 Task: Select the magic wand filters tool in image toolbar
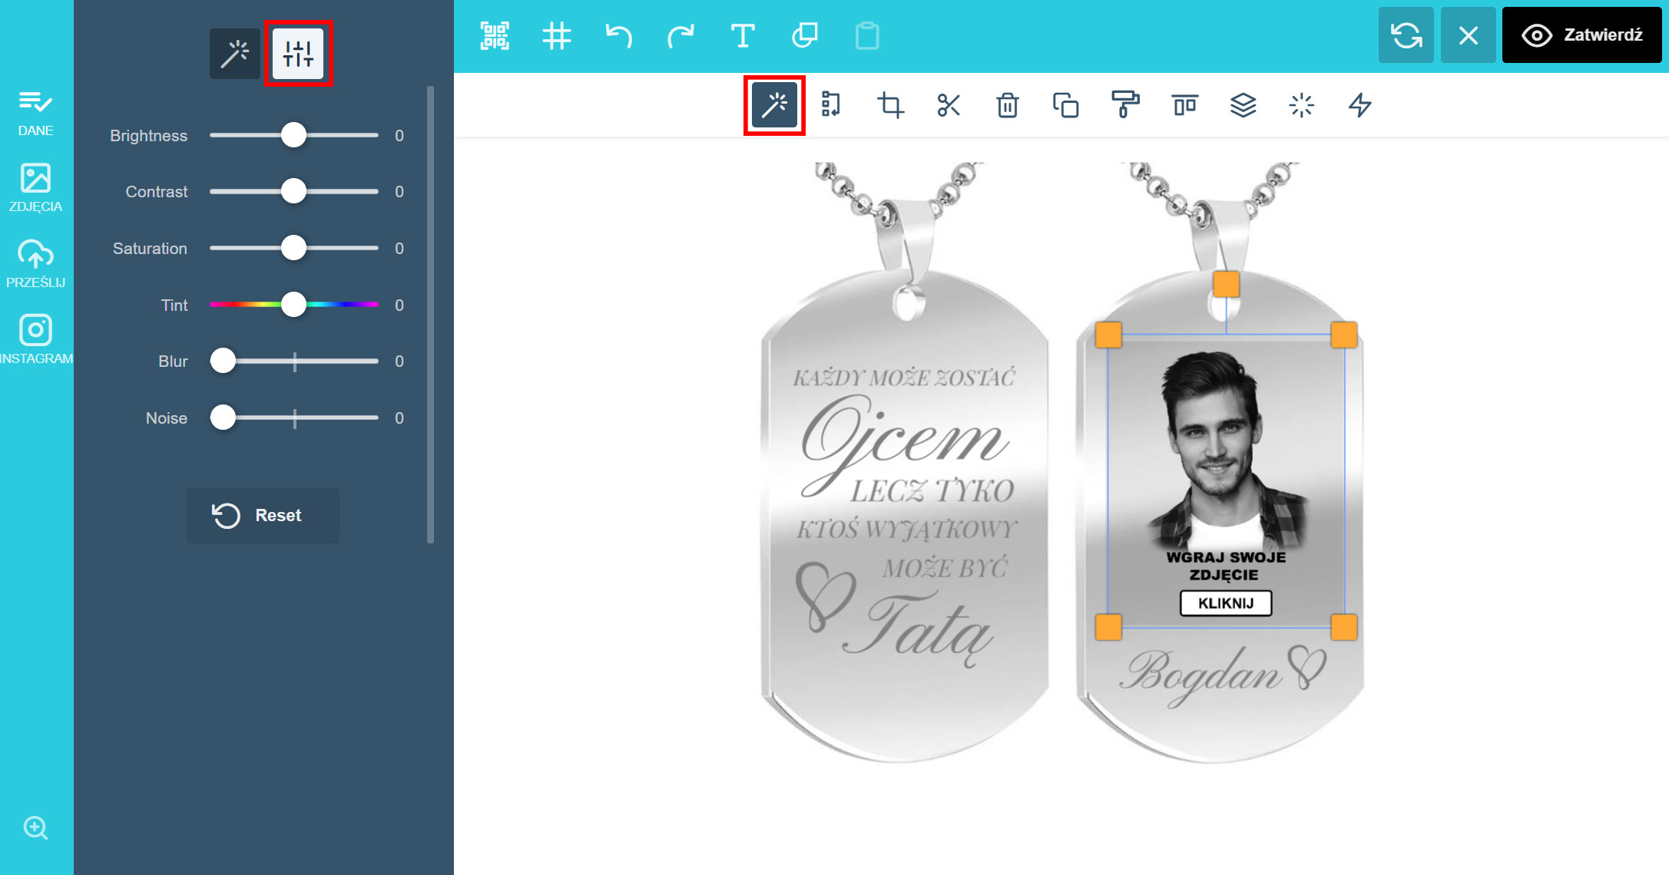[774, 105]
